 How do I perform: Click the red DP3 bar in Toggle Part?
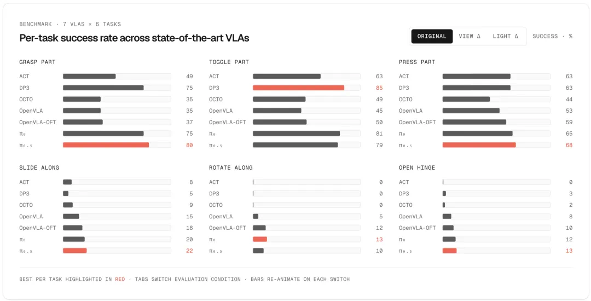[299, 88]
